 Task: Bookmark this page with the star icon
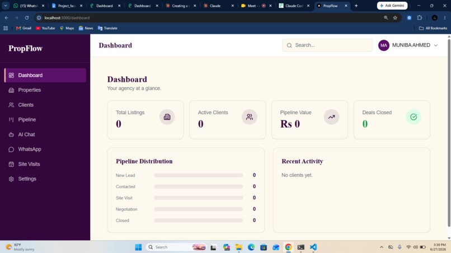(x=395, y=17)
